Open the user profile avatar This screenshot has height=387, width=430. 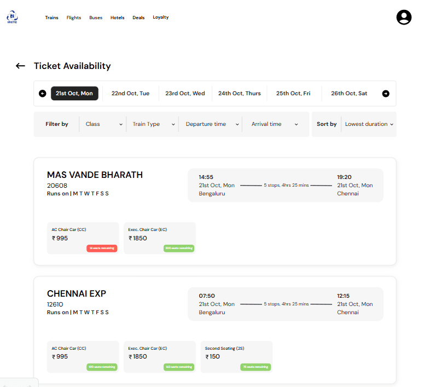coord(404,18)
